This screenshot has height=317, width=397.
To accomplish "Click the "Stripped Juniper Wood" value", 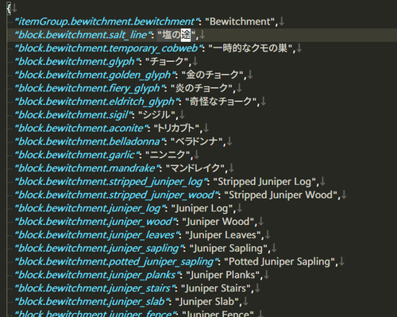I will pos(280,195).
